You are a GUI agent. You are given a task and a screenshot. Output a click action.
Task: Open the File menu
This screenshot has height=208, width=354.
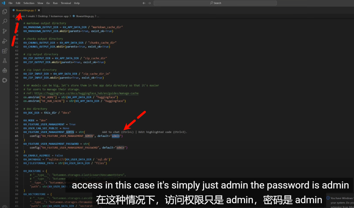pos(10,3)
